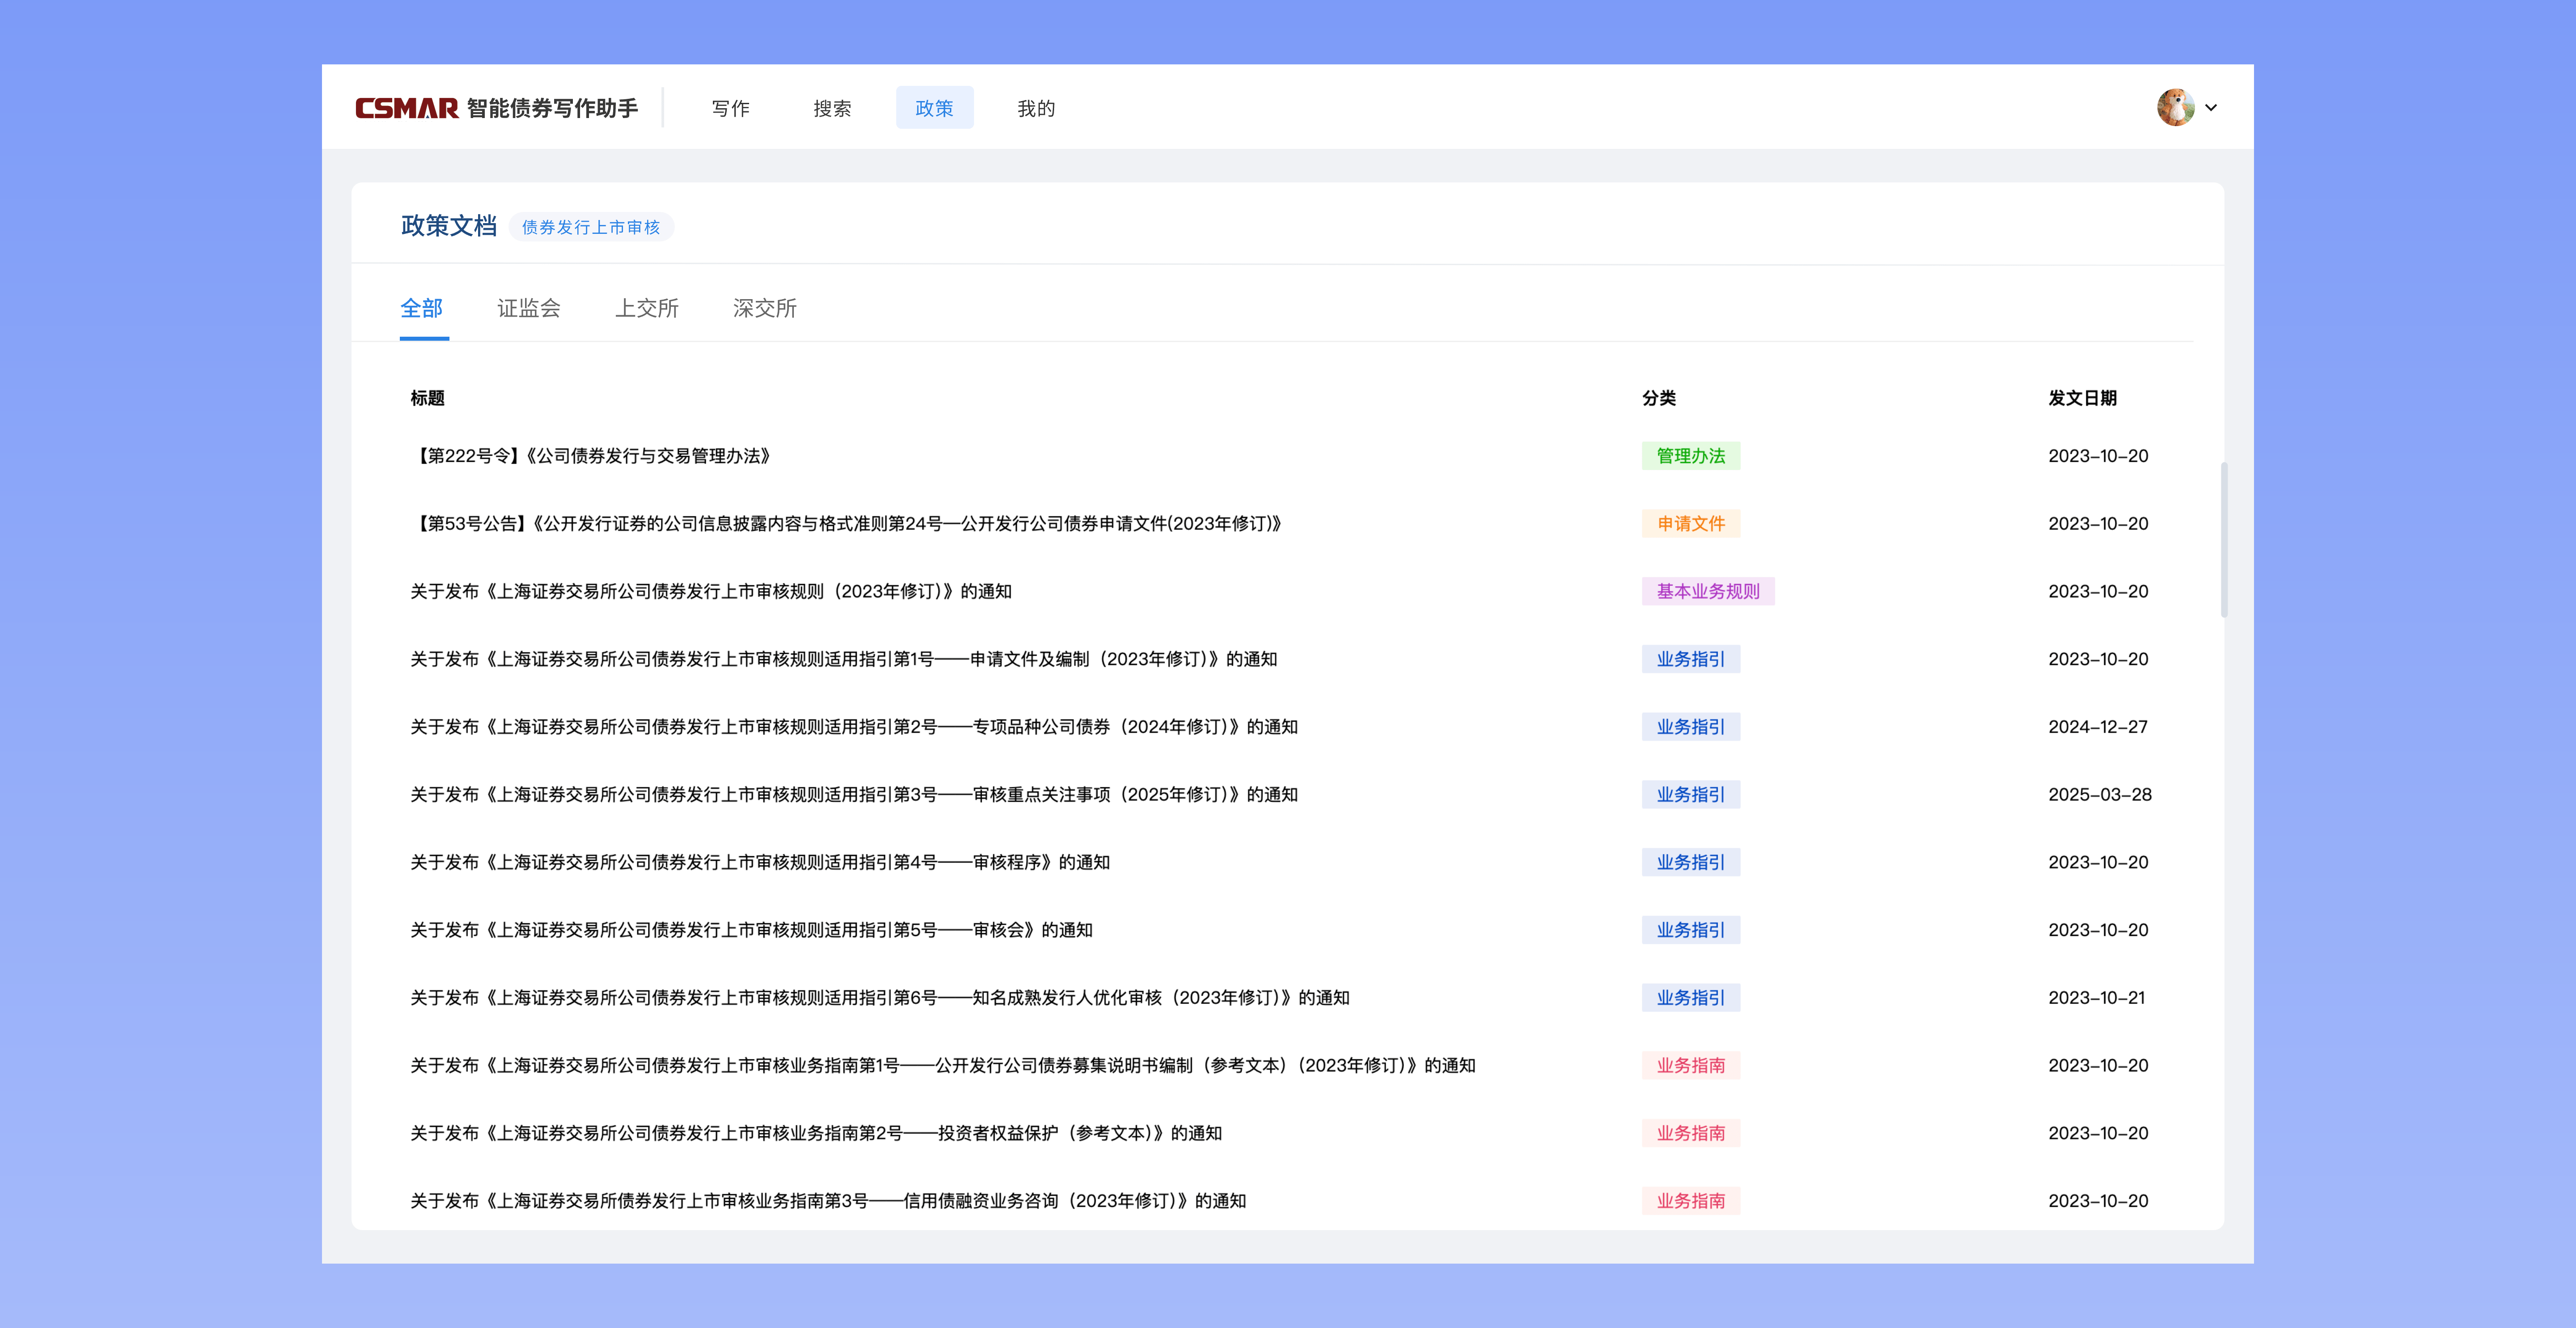Open the 全部 filter tab
The height and width of the screenshot is (1328, 2576).
[x=423, y=308]
